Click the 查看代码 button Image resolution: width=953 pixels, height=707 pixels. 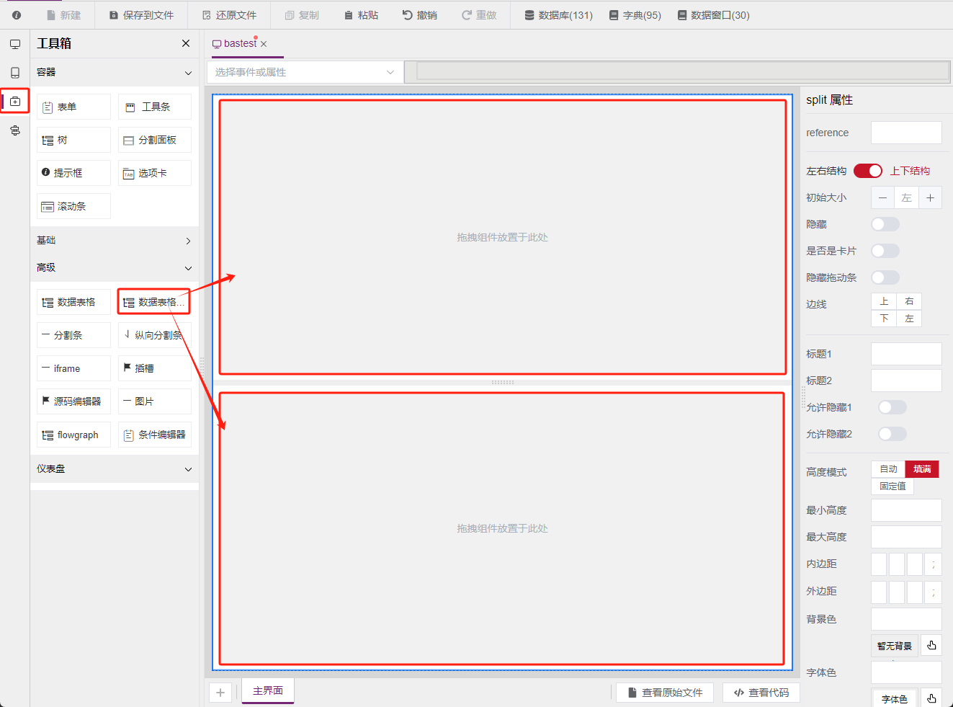tap(761, 693)
